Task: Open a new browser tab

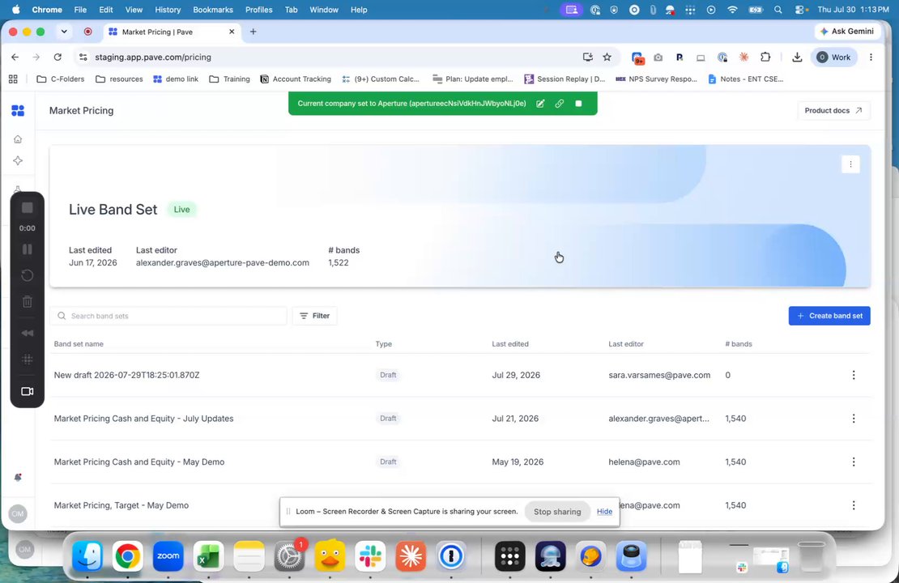Action: [x=253, y=32]
